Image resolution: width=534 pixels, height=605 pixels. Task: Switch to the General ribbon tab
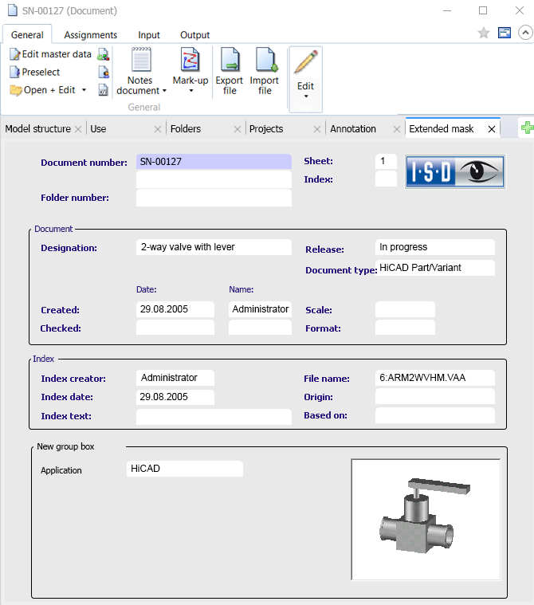point(27,35)
